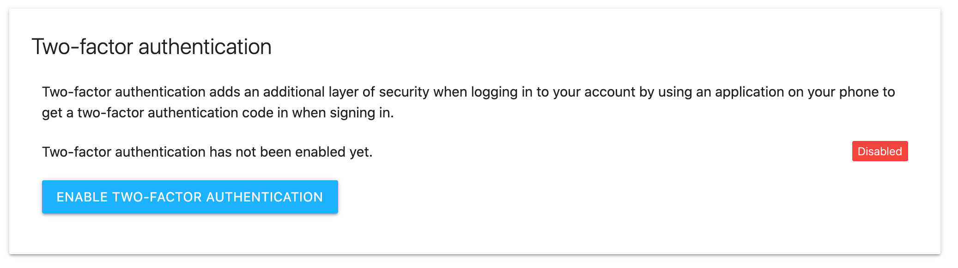The height and width of the screenshot is (268, 958).
Task: Click the phrase 'additional layer of security'
Action: pos(346,92)
